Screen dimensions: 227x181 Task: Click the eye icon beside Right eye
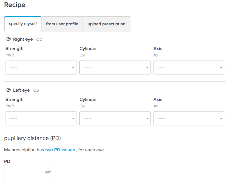pos(8,39)
